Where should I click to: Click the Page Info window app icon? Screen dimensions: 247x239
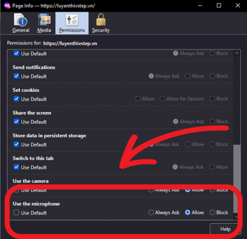tap(7, 6)
